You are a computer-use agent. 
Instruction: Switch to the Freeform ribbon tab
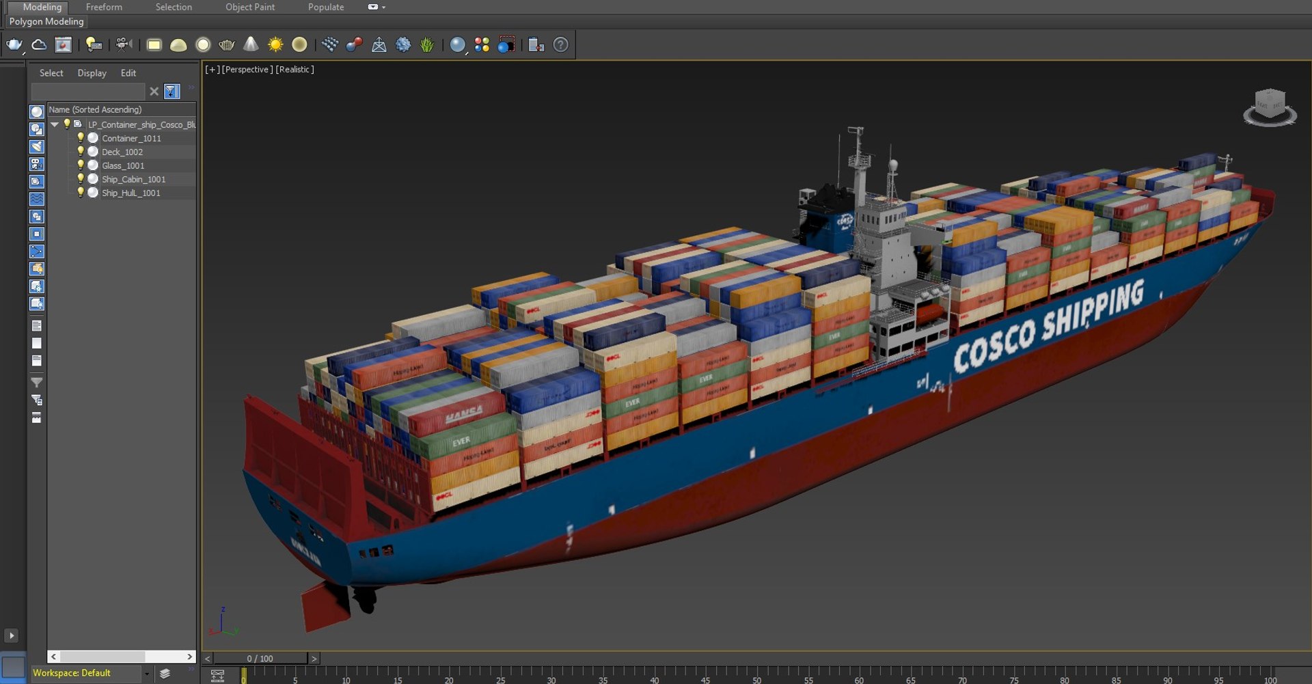[x=104, y=7]
